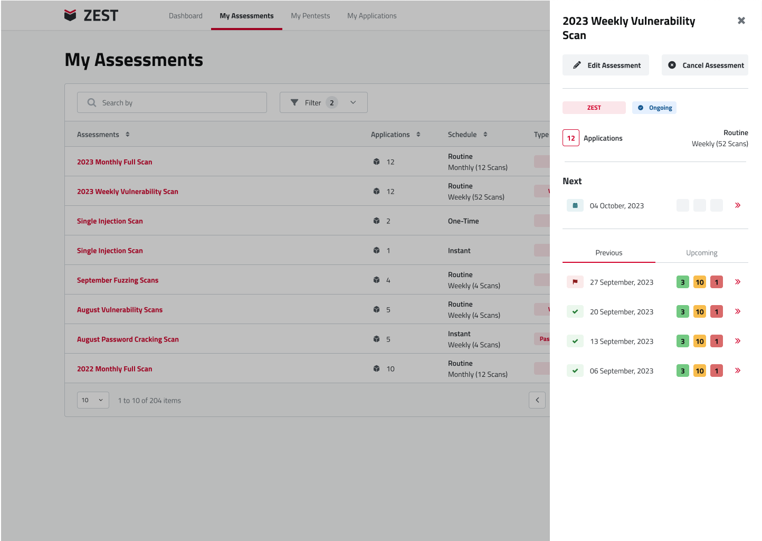Click the green checkmark for 20 September, 2023
Screen dimensions: 762x541
[575, 311]
